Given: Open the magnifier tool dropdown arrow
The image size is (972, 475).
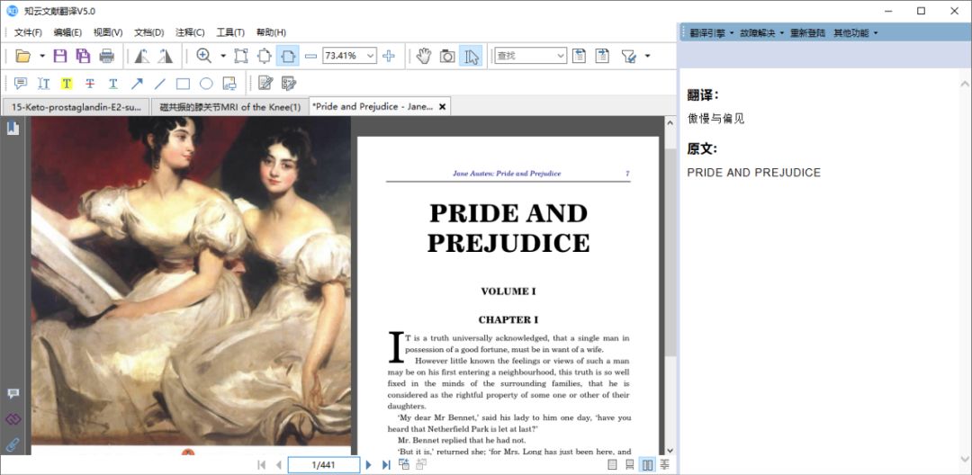Looking at the screenshot, I should tap(222, 57).
